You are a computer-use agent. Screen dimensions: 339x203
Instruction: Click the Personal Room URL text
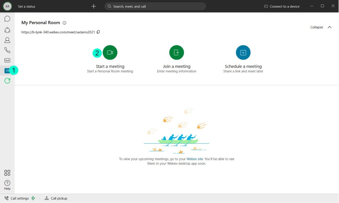coord(58,32)
